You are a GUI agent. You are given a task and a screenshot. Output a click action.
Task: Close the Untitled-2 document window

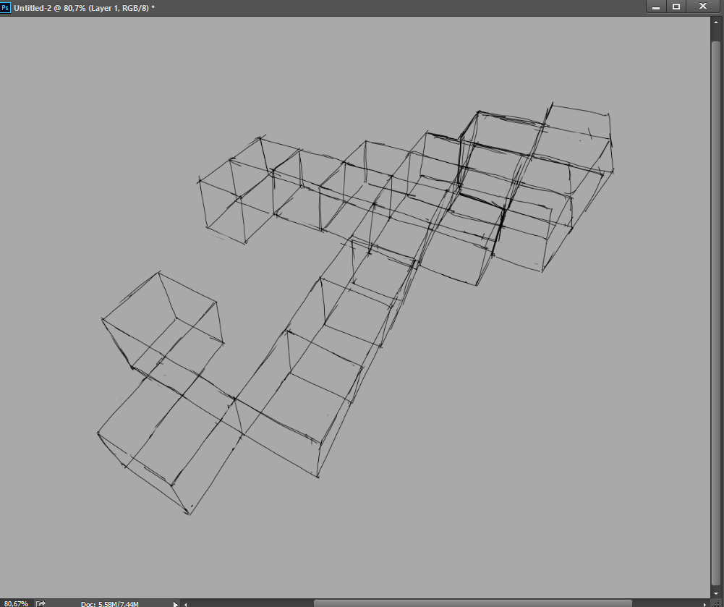pos(702,7)
